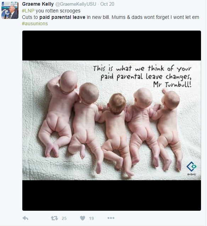Click the black bar below the photo
207x226 pixels.
click(x=112, y=195)
